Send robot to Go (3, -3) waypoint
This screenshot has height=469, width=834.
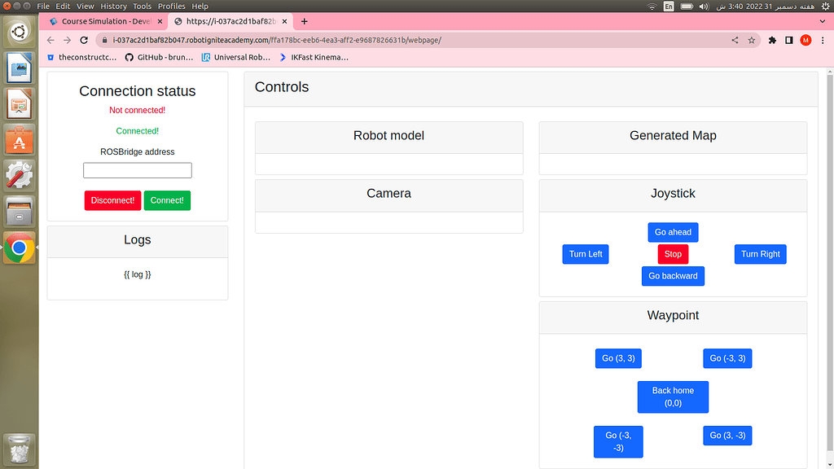(727, 436)
